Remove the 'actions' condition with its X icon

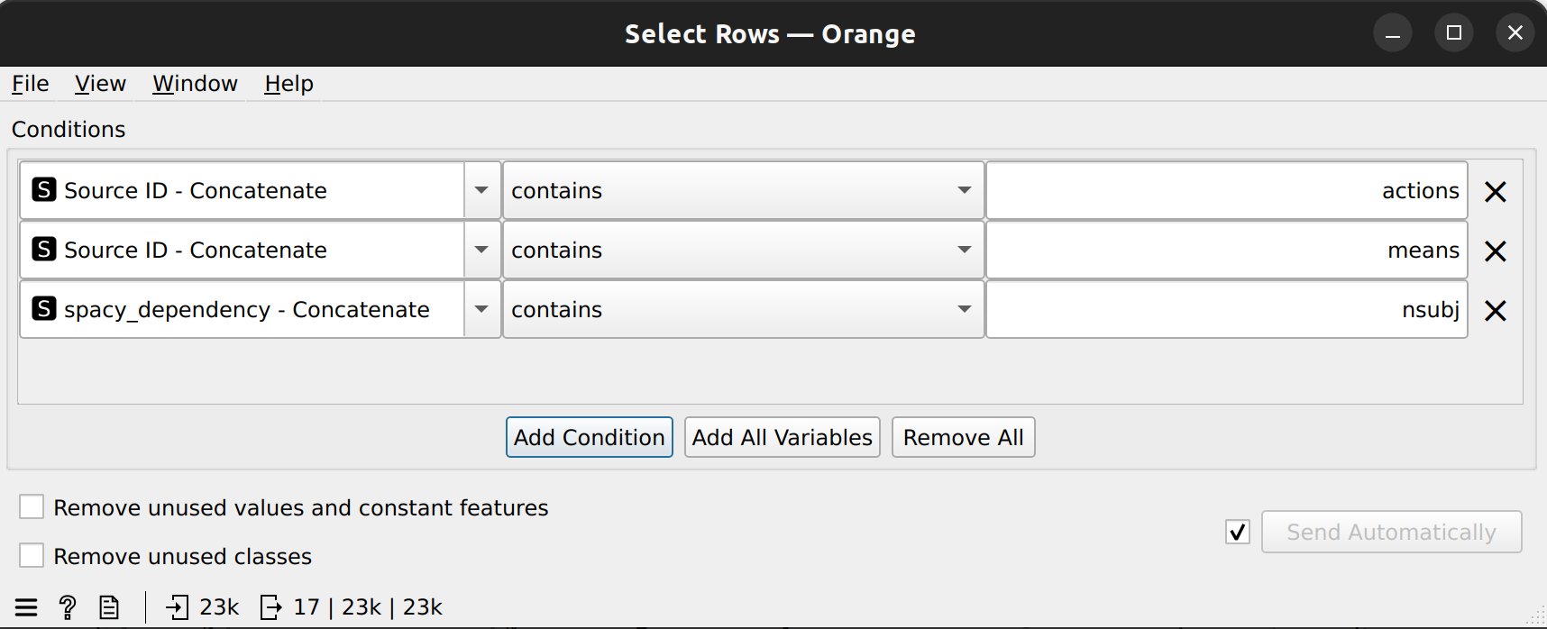click(1495, 191)
